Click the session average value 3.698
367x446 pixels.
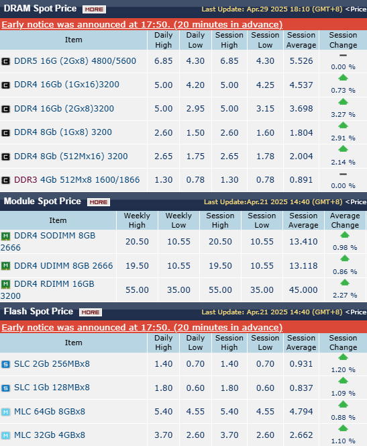301,109
